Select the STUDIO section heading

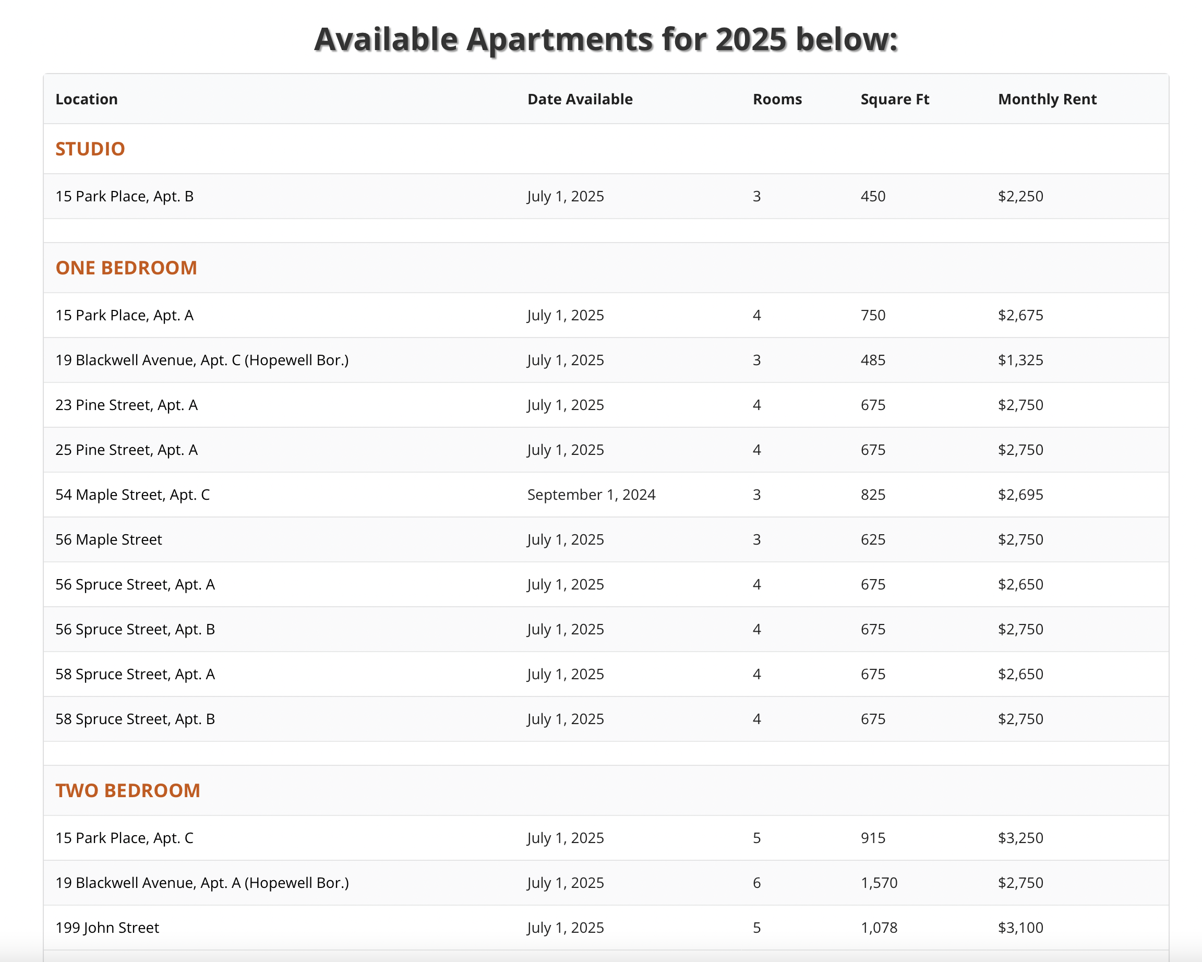90,149
